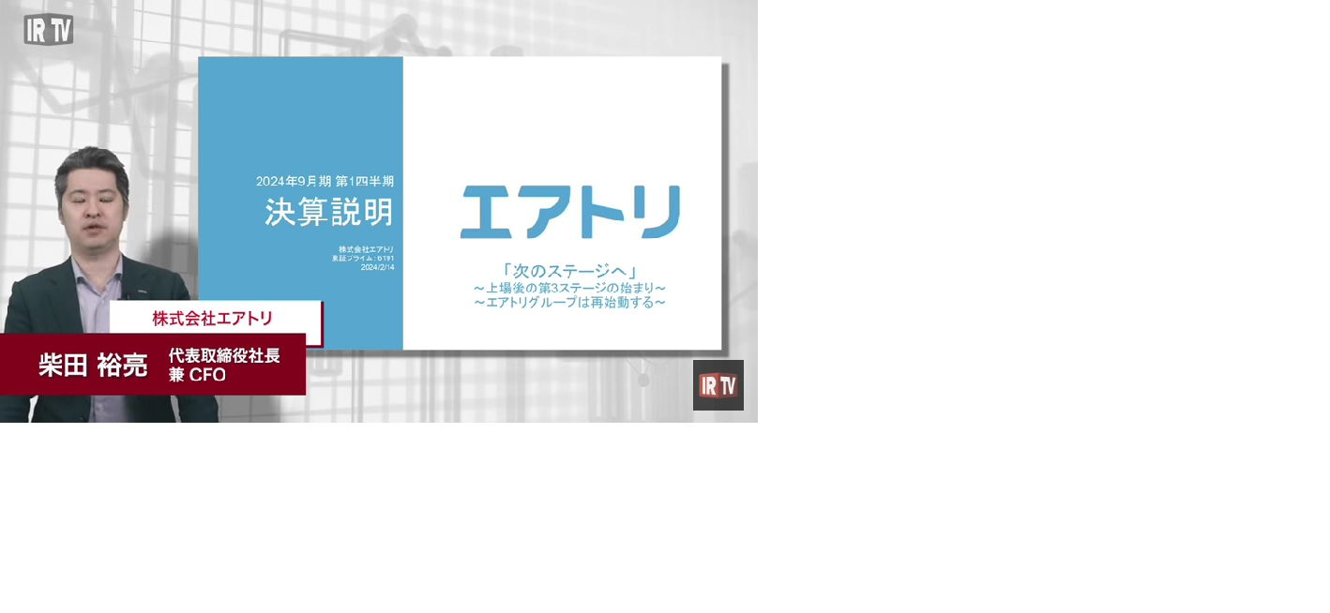Click the 決算説明 slide title

click(x=328, y=212)
